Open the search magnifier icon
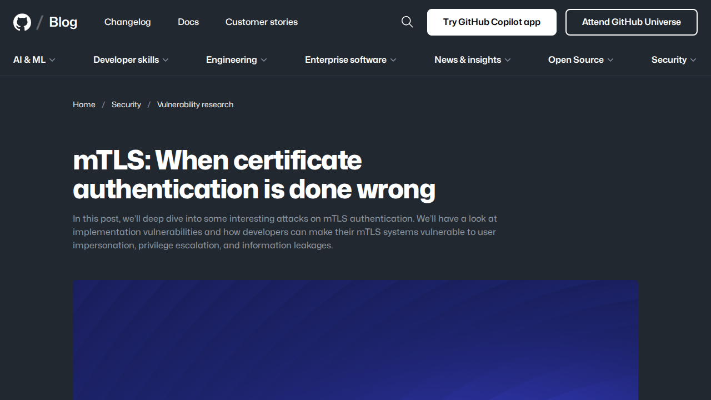This screenshot has height=400, width=711. pos(407,22)
